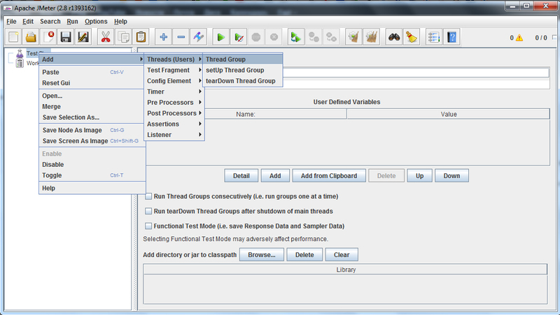Click the Toggle enable/disable toolbar icon
560x315 pixels.
point(199,37)
